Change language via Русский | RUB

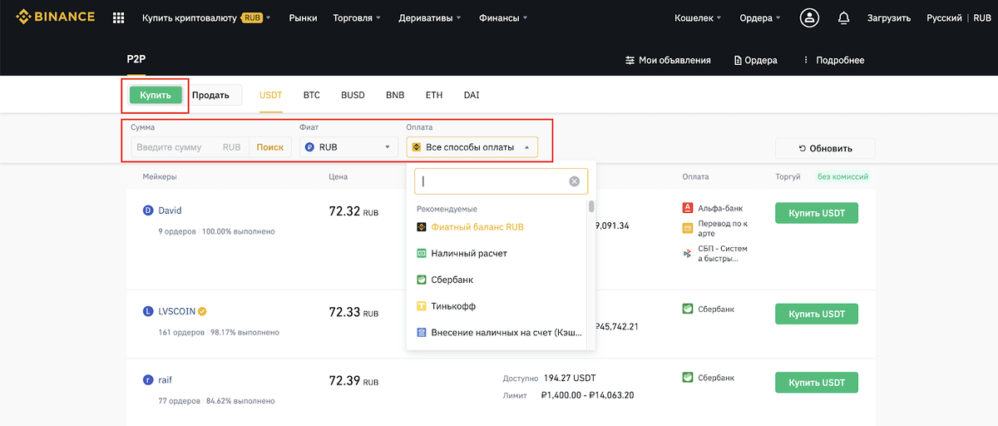[x=959, y=17]
